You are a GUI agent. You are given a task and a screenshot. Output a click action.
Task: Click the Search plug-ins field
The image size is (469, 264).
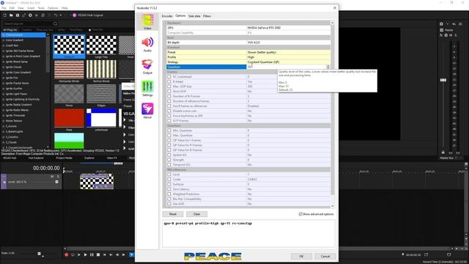[x=28, y=23]
